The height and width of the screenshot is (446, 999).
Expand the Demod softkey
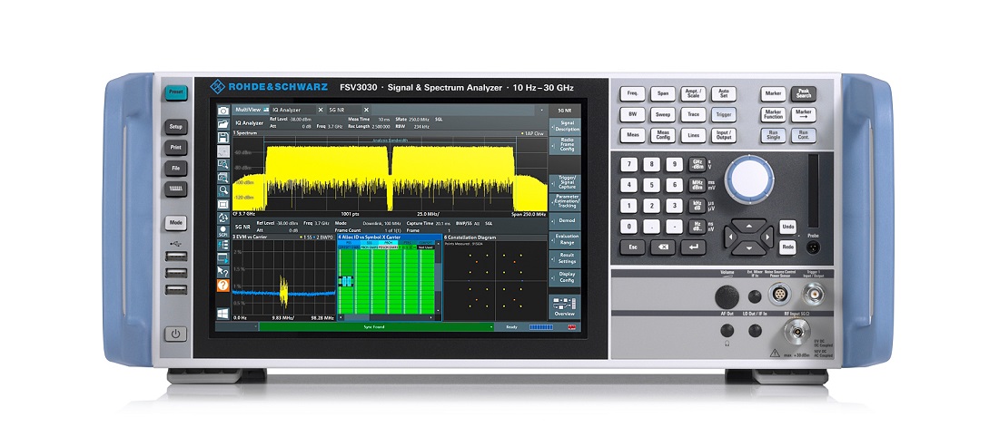pos(564,221)
